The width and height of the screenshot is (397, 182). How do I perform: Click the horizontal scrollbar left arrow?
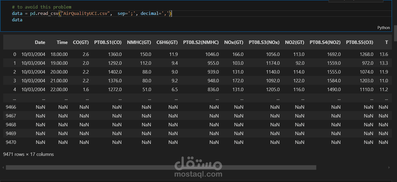(x=3, y=167)
